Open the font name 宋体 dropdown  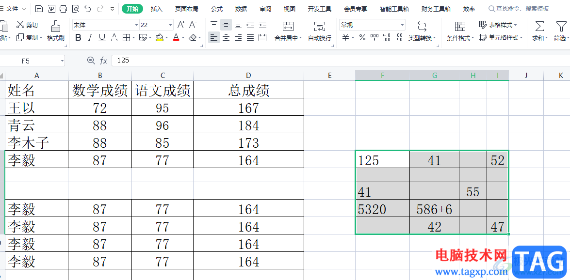coord(137,25)
